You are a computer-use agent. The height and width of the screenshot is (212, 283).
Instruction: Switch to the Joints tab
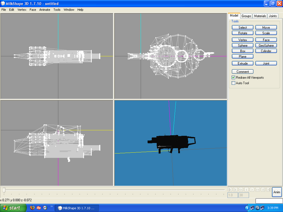273,16
